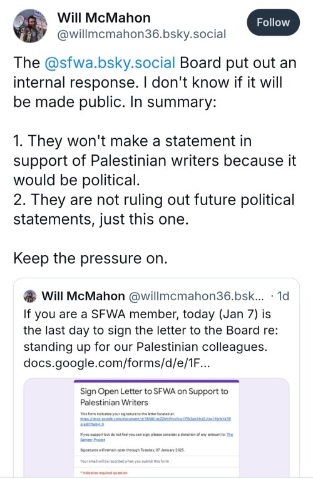Open the quoted post author name

83,296
